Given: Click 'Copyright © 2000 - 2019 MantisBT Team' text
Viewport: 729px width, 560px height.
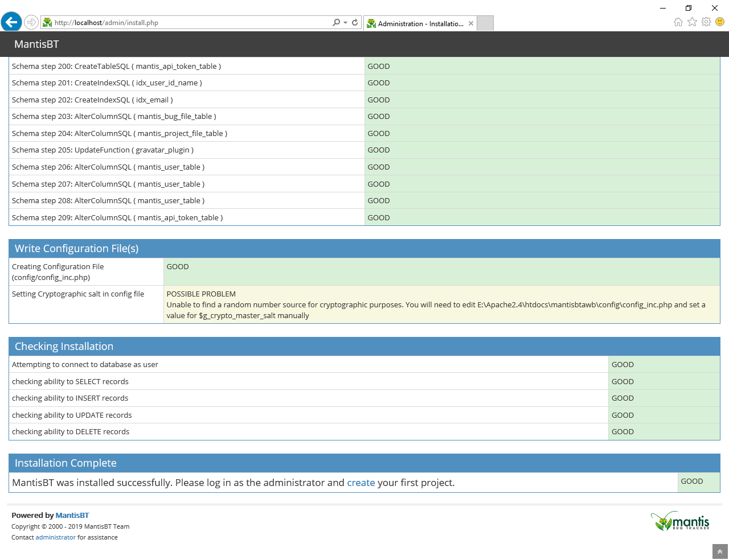Looking at the screenshot, I should tap(71, 526).
